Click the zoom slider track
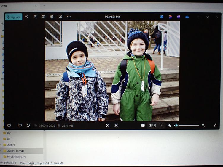 (x=188, y=126)
